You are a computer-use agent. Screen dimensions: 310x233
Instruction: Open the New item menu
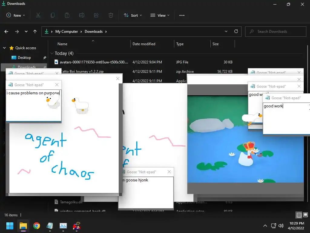(16, 15)
